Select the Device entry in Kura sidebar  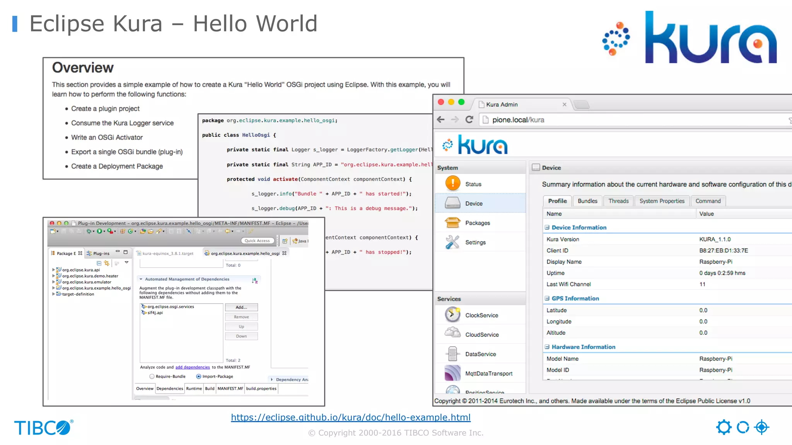(480, 203)
